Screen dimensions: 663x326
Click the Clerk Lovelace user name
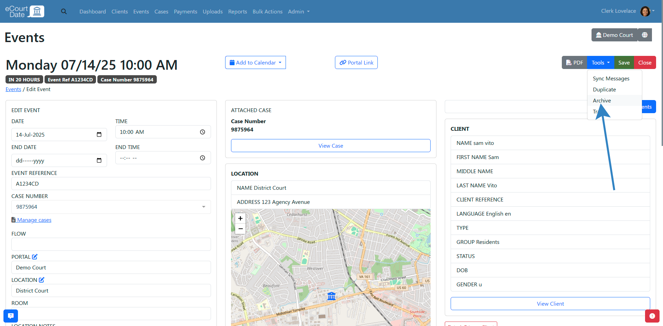pyautogui.click(x=618, y=11)
